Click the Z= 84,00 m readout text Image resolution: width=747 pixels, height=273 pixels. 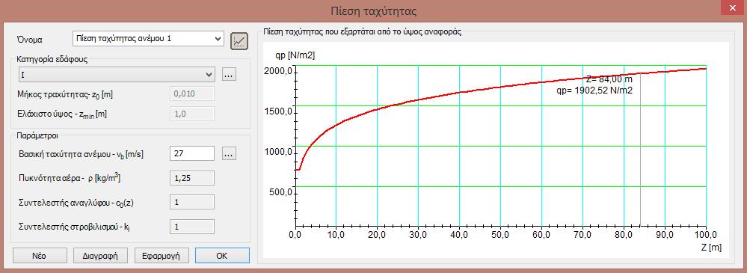(x=609, y=79)
